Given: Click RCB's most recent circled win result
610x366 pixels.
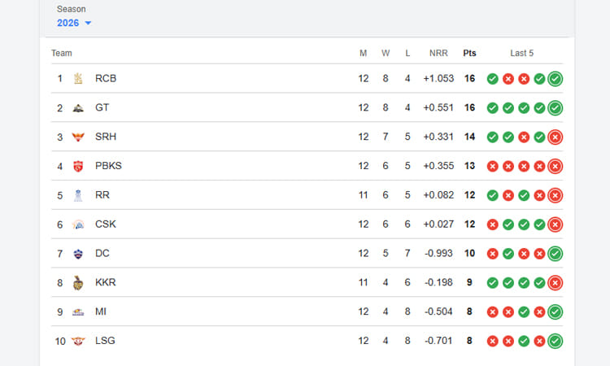Looking at the screenshot, I should (x=556, y=79).
